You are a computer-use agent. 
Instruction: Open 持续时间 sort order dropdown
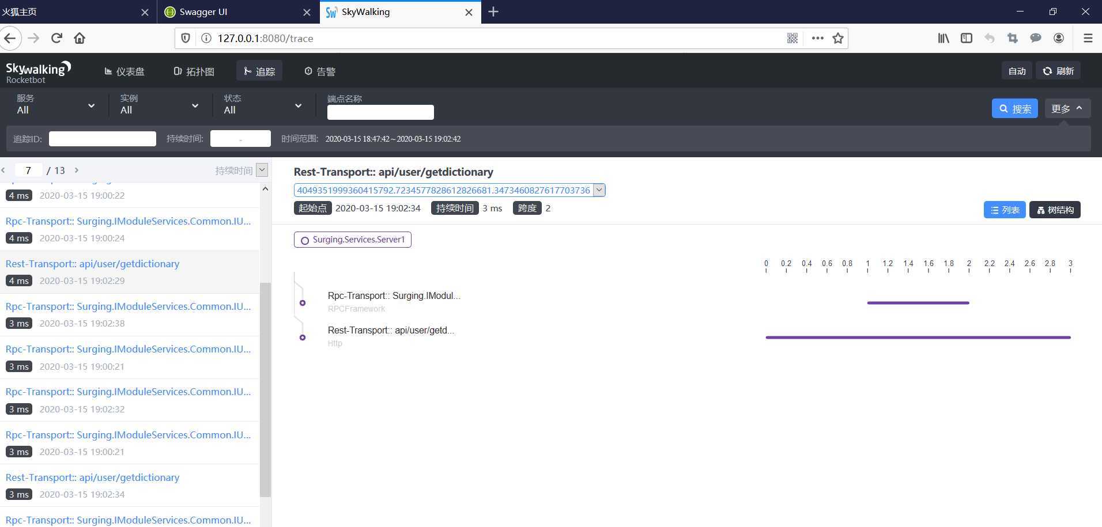(262, 170)
